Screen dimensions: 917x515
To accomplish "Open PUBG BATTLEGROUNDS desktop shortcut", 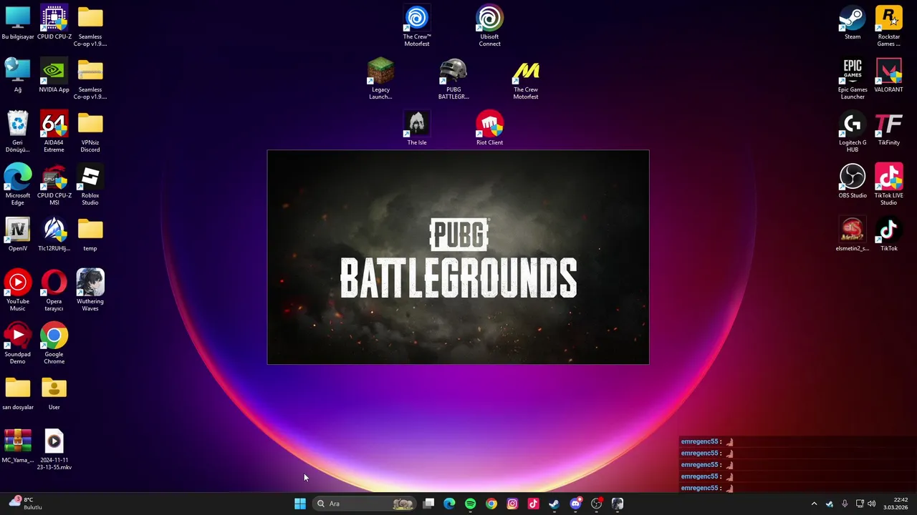I will (453, 79).
